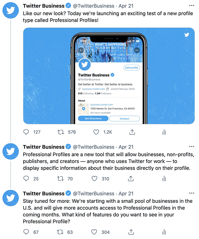This screenshot has height=239, width=199.
Task: Reply to the third tweet with 67 replies
Action: 27,232
